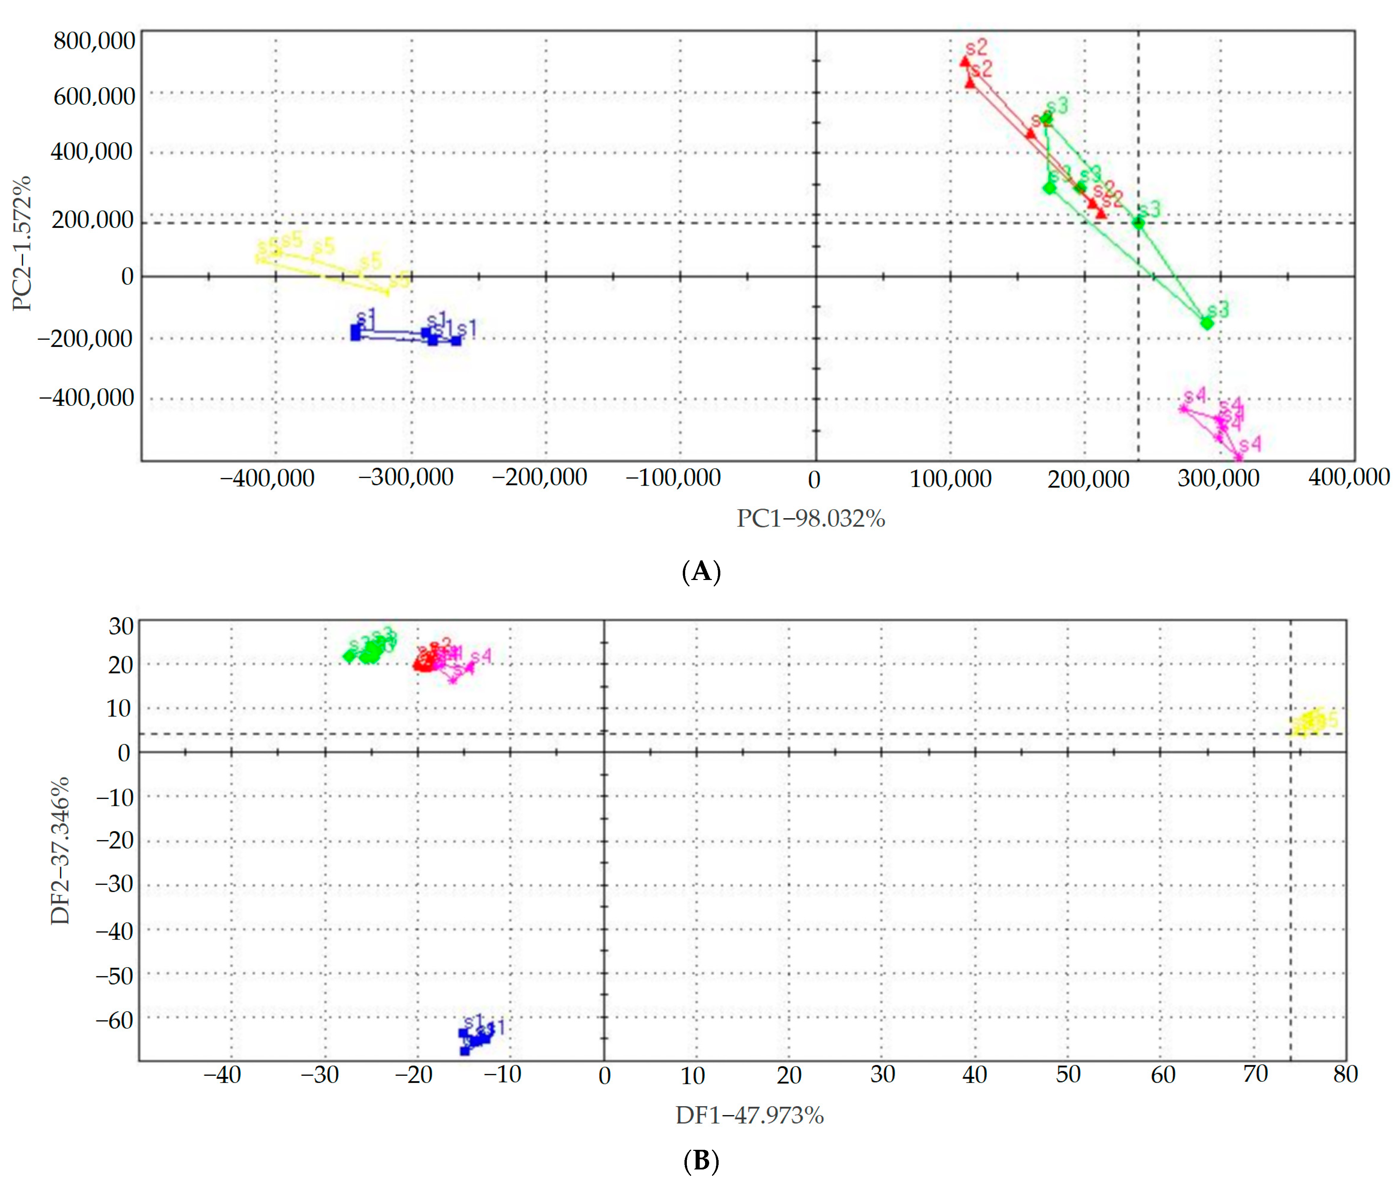Click the 800,000 y-axis tick label

[94, 41]
